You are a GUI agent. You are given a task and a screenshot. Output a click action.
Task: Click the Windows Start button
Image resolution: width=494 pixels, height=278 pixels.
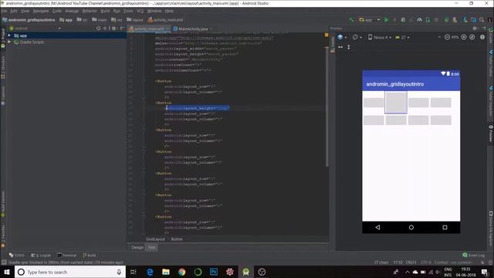[x=7, y=272]
